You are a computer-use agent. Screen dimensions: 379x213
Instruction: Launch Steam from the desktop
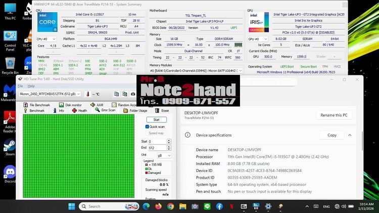pyautogui.click(x=10, y=147)
